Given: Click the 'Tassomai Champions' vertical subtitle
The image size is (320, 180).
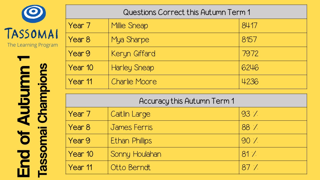Looking at the screenshot, I should click(x=42, y=120).
